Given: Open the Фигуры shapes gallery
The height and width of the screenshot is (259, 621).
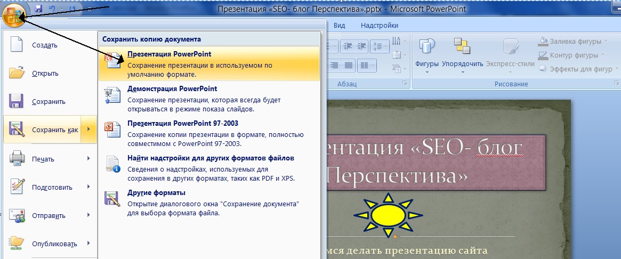Looking at the screenshot, I should pyautogui.click(x=426, y=55).
